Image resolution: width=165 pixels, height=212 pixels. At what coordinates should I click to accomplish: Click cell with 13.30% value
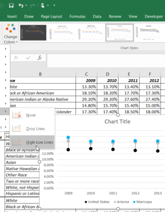coord(86,87)
